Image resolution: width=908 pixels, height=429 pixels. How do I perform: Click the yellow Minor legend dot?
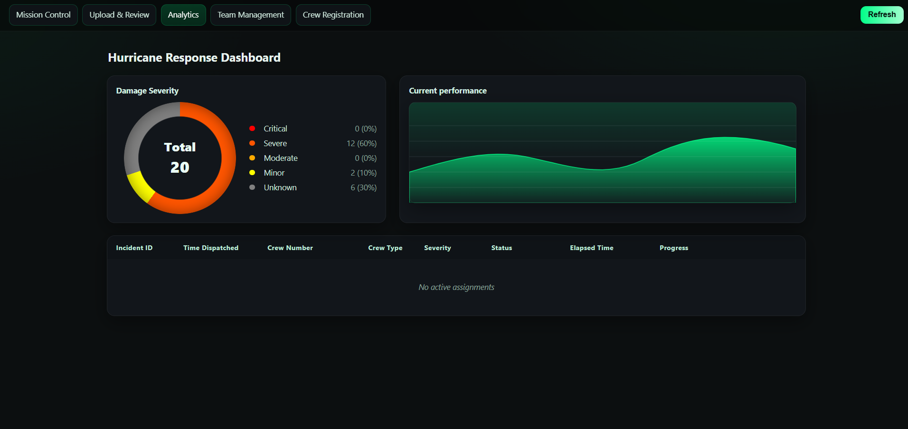coord(252,172)
